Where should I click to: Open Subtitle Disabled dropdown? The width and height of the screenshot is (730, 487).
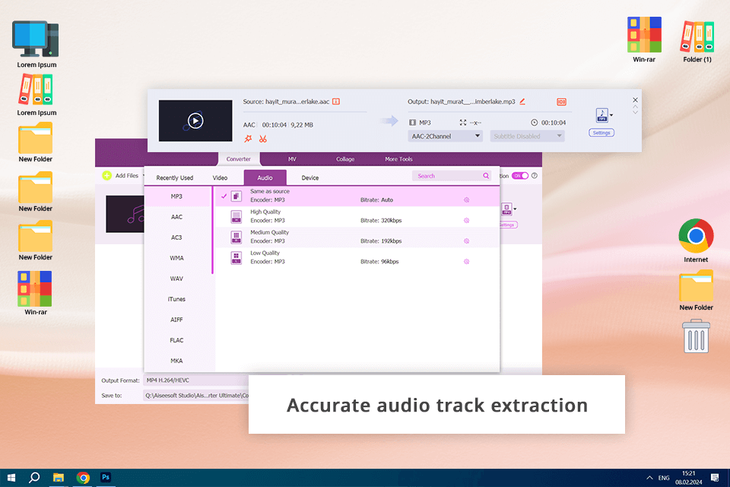[527, 136]
